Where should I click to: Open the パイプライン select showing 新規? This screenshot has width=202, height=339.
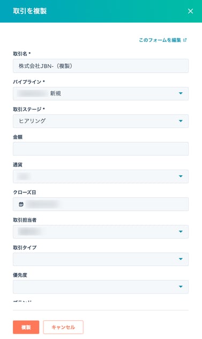(101, 93)
